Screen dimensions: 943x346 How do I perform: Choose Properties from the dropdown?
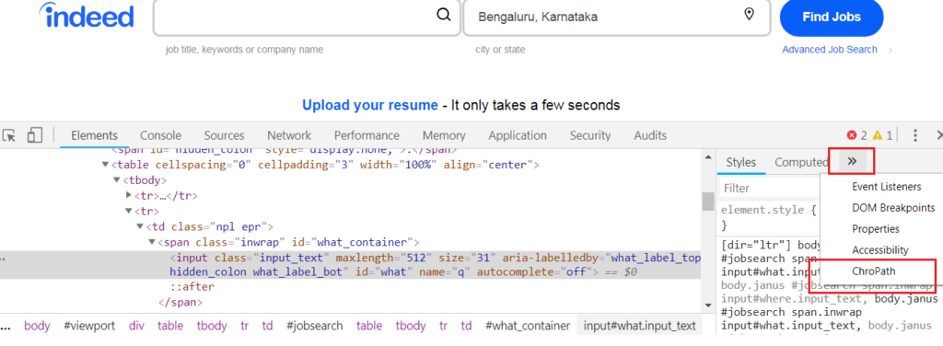pyautogui.click(x=876, y=229)
